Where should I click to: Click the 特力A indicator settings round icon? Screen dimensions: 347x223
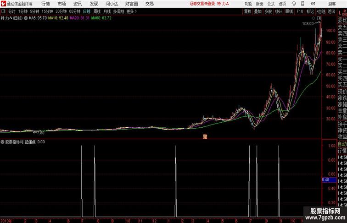(26, 18)
